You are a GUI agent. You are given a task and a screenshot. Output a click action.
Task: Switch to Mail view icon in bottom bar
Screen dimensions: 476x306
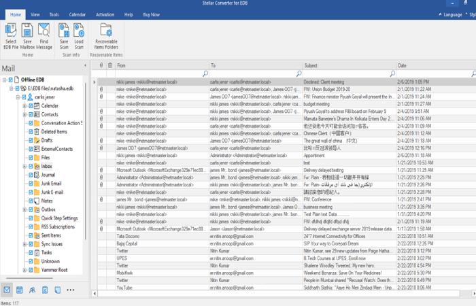(x=7, y=290)
